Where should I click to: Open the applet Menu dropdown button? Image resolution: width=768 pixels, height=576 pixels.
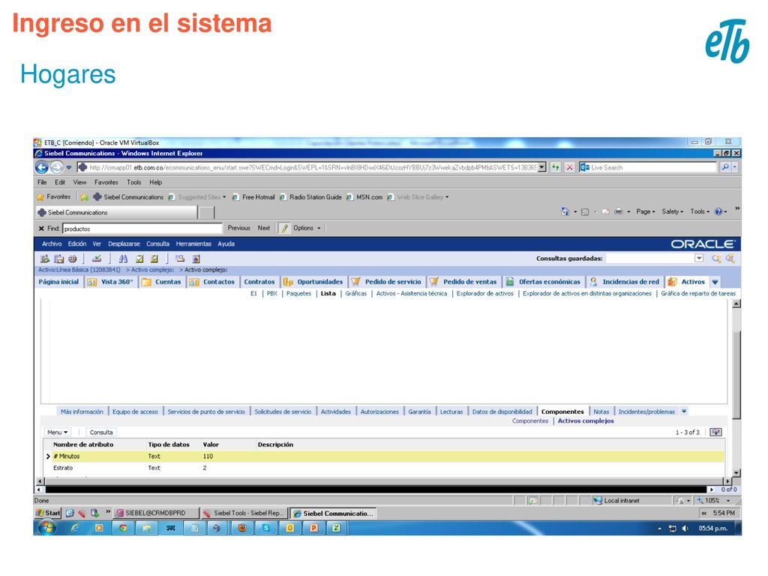click(57, 433)
